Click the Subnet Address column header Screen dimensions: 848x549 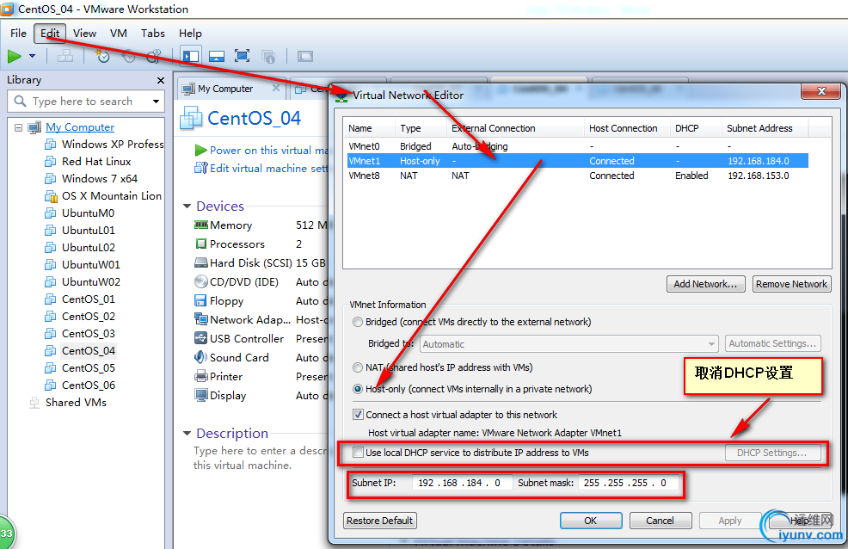pos(765,128)
